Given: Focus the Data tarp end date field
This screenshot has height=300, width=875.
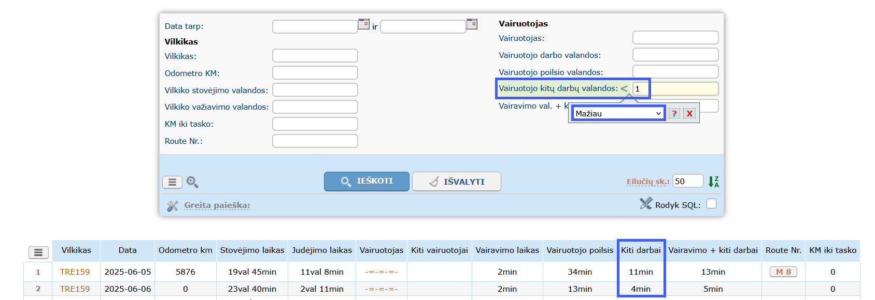Looking at the screenshot, I should tap(423, 26).
